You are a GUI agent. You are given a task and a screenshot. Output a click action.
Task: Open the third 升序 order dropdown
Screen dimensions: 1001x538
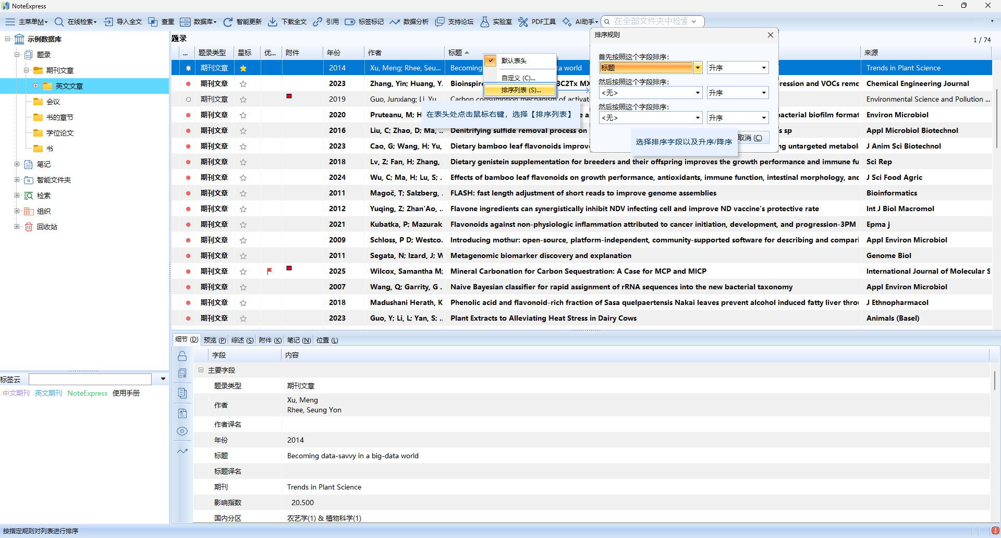point(738,118)
